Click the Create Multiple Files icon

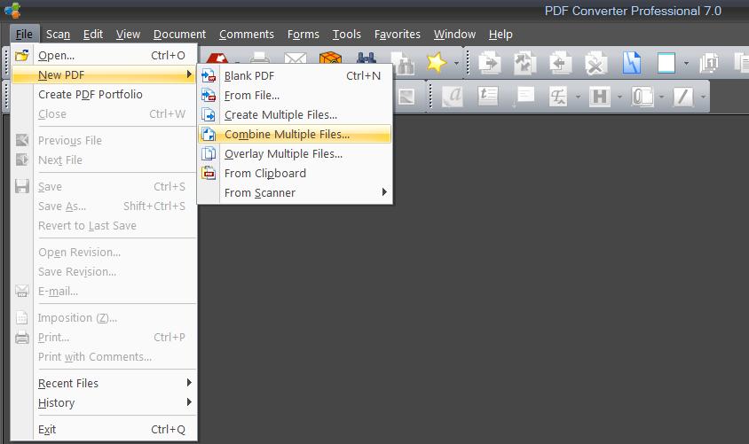[x=209, y=115]
